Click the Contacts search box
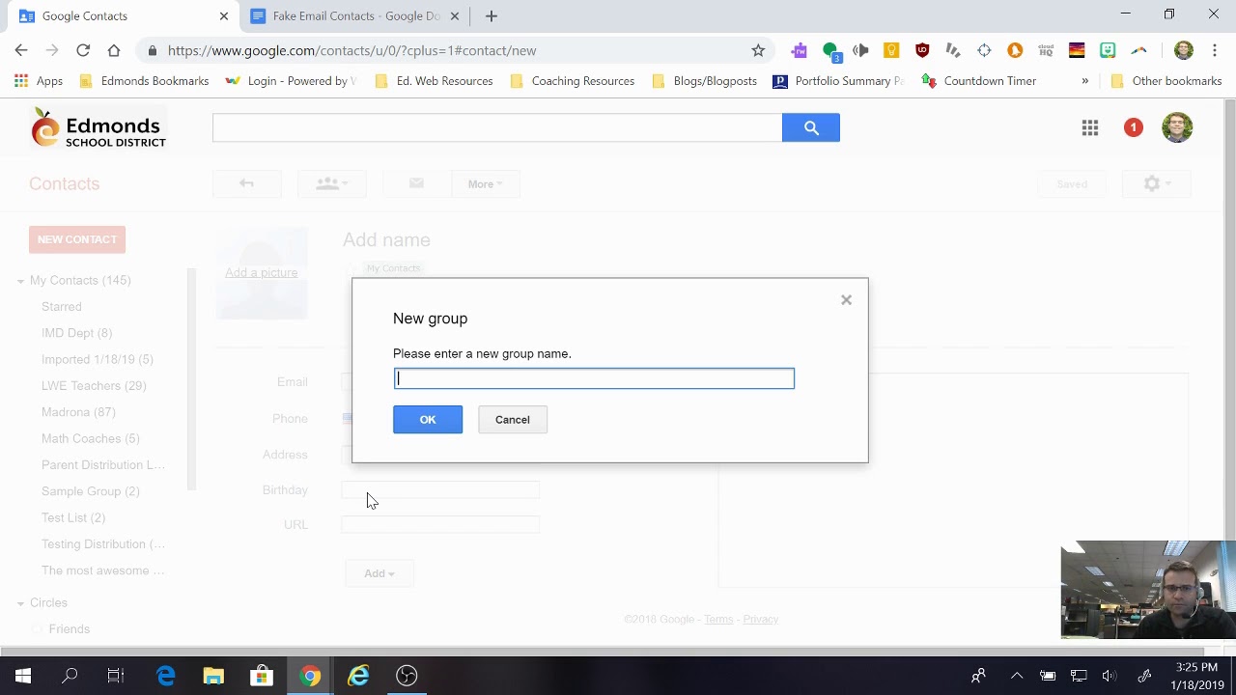The width and height of the screenshot is (1236, 695). click(x=497, y=127)
